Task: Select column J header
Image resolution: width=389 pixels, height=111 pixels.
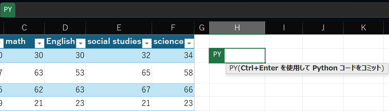Action: point(323,28)
